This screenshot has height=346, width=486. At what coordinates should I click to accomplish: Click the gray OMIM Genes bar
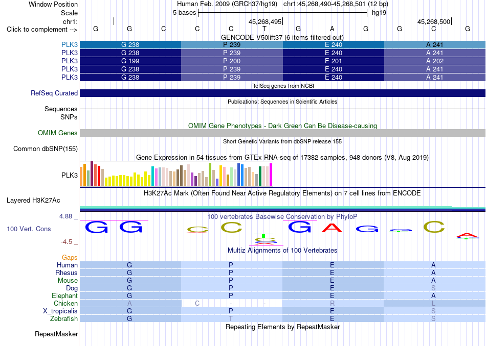point(282,133)
